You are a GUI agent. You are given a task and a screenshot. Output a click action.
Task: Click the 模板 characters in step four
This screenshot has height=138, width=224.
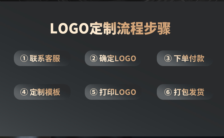tap(52, 92)
